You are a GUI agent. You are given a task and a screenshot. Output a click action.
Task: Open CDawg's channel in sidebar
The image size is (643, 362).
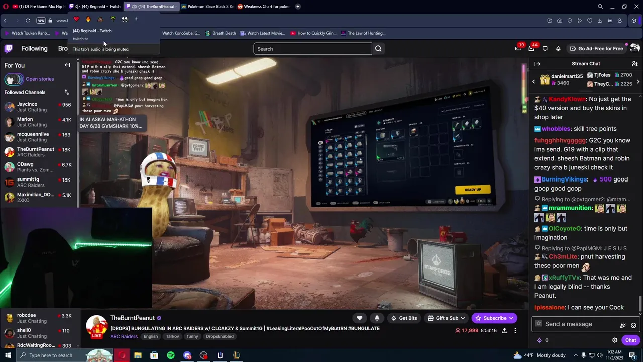pyautogui.click(x=38, y=167)
